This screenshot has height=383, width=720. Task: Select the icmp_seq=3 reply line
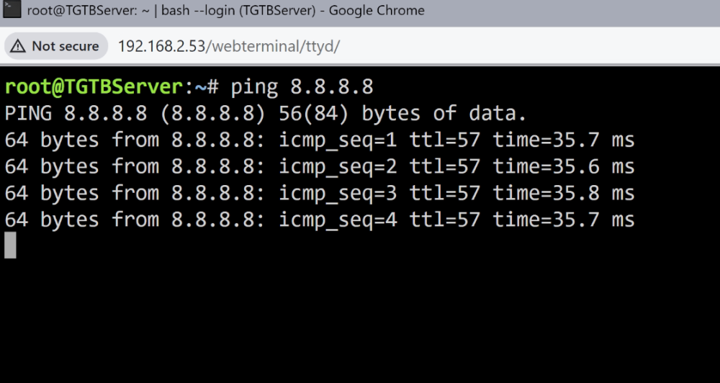point(320,194)
